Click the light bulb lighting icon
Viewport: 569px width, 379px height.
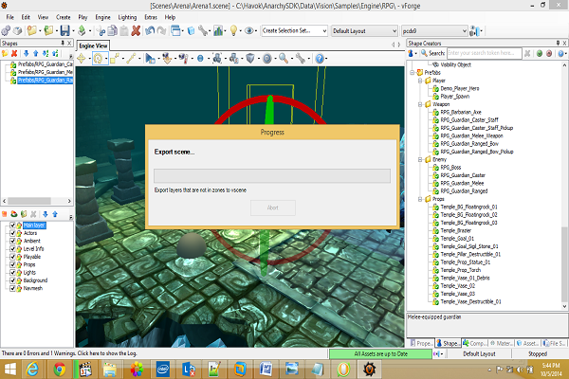(x=233, y=31)
